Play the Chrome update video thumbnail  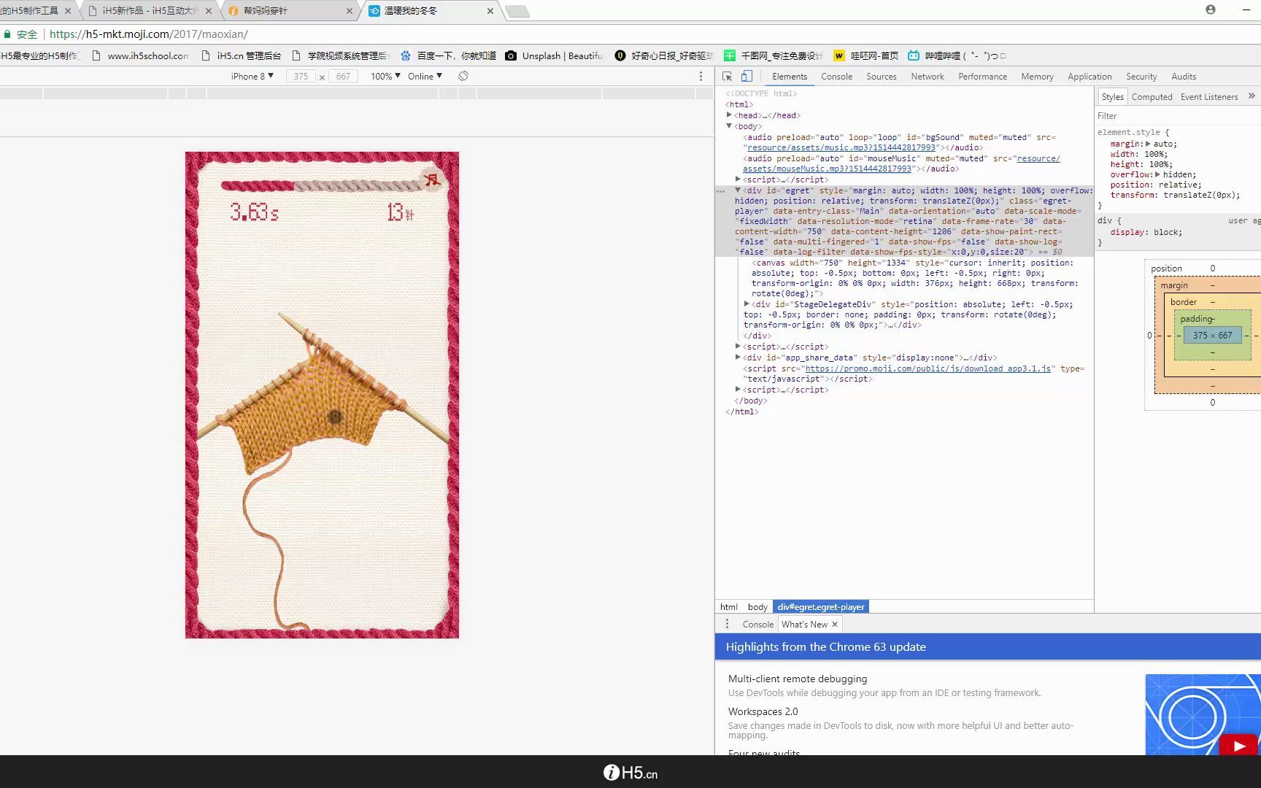(x=1238, y=745)
